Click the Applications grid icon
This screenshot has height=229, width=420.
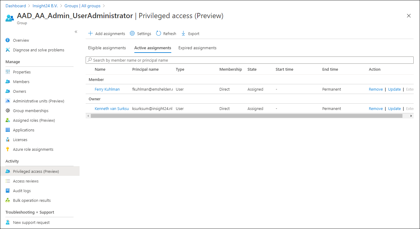tap(8, 130)
